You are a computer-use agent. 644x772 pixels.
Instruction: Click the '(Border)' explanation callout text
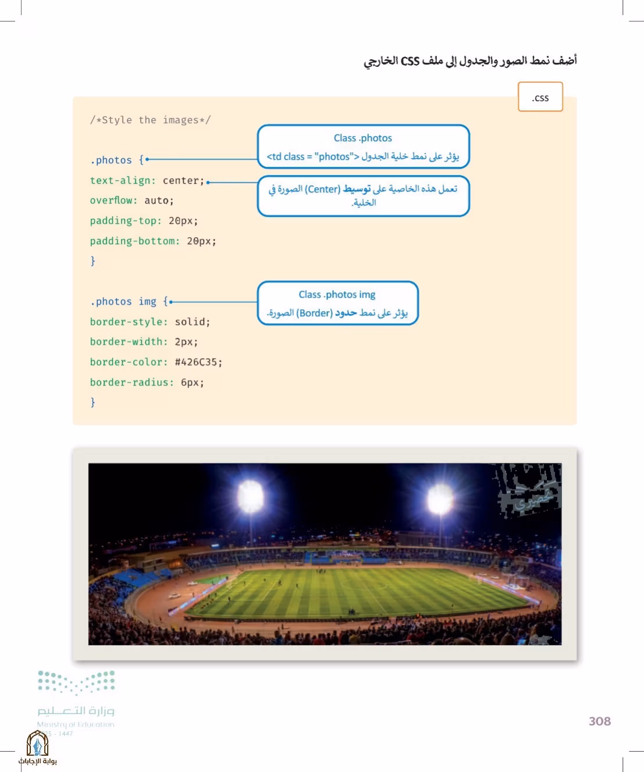point(337,313)
